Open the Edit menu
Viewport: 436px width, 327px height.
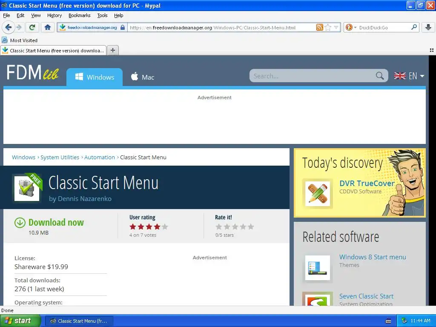(x=20, y=15)
